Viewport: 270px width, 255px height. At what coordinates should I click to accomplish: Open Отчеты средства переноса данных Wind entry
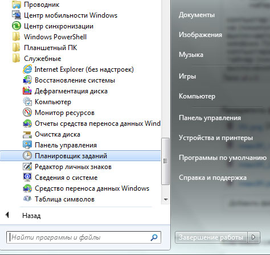97,124
